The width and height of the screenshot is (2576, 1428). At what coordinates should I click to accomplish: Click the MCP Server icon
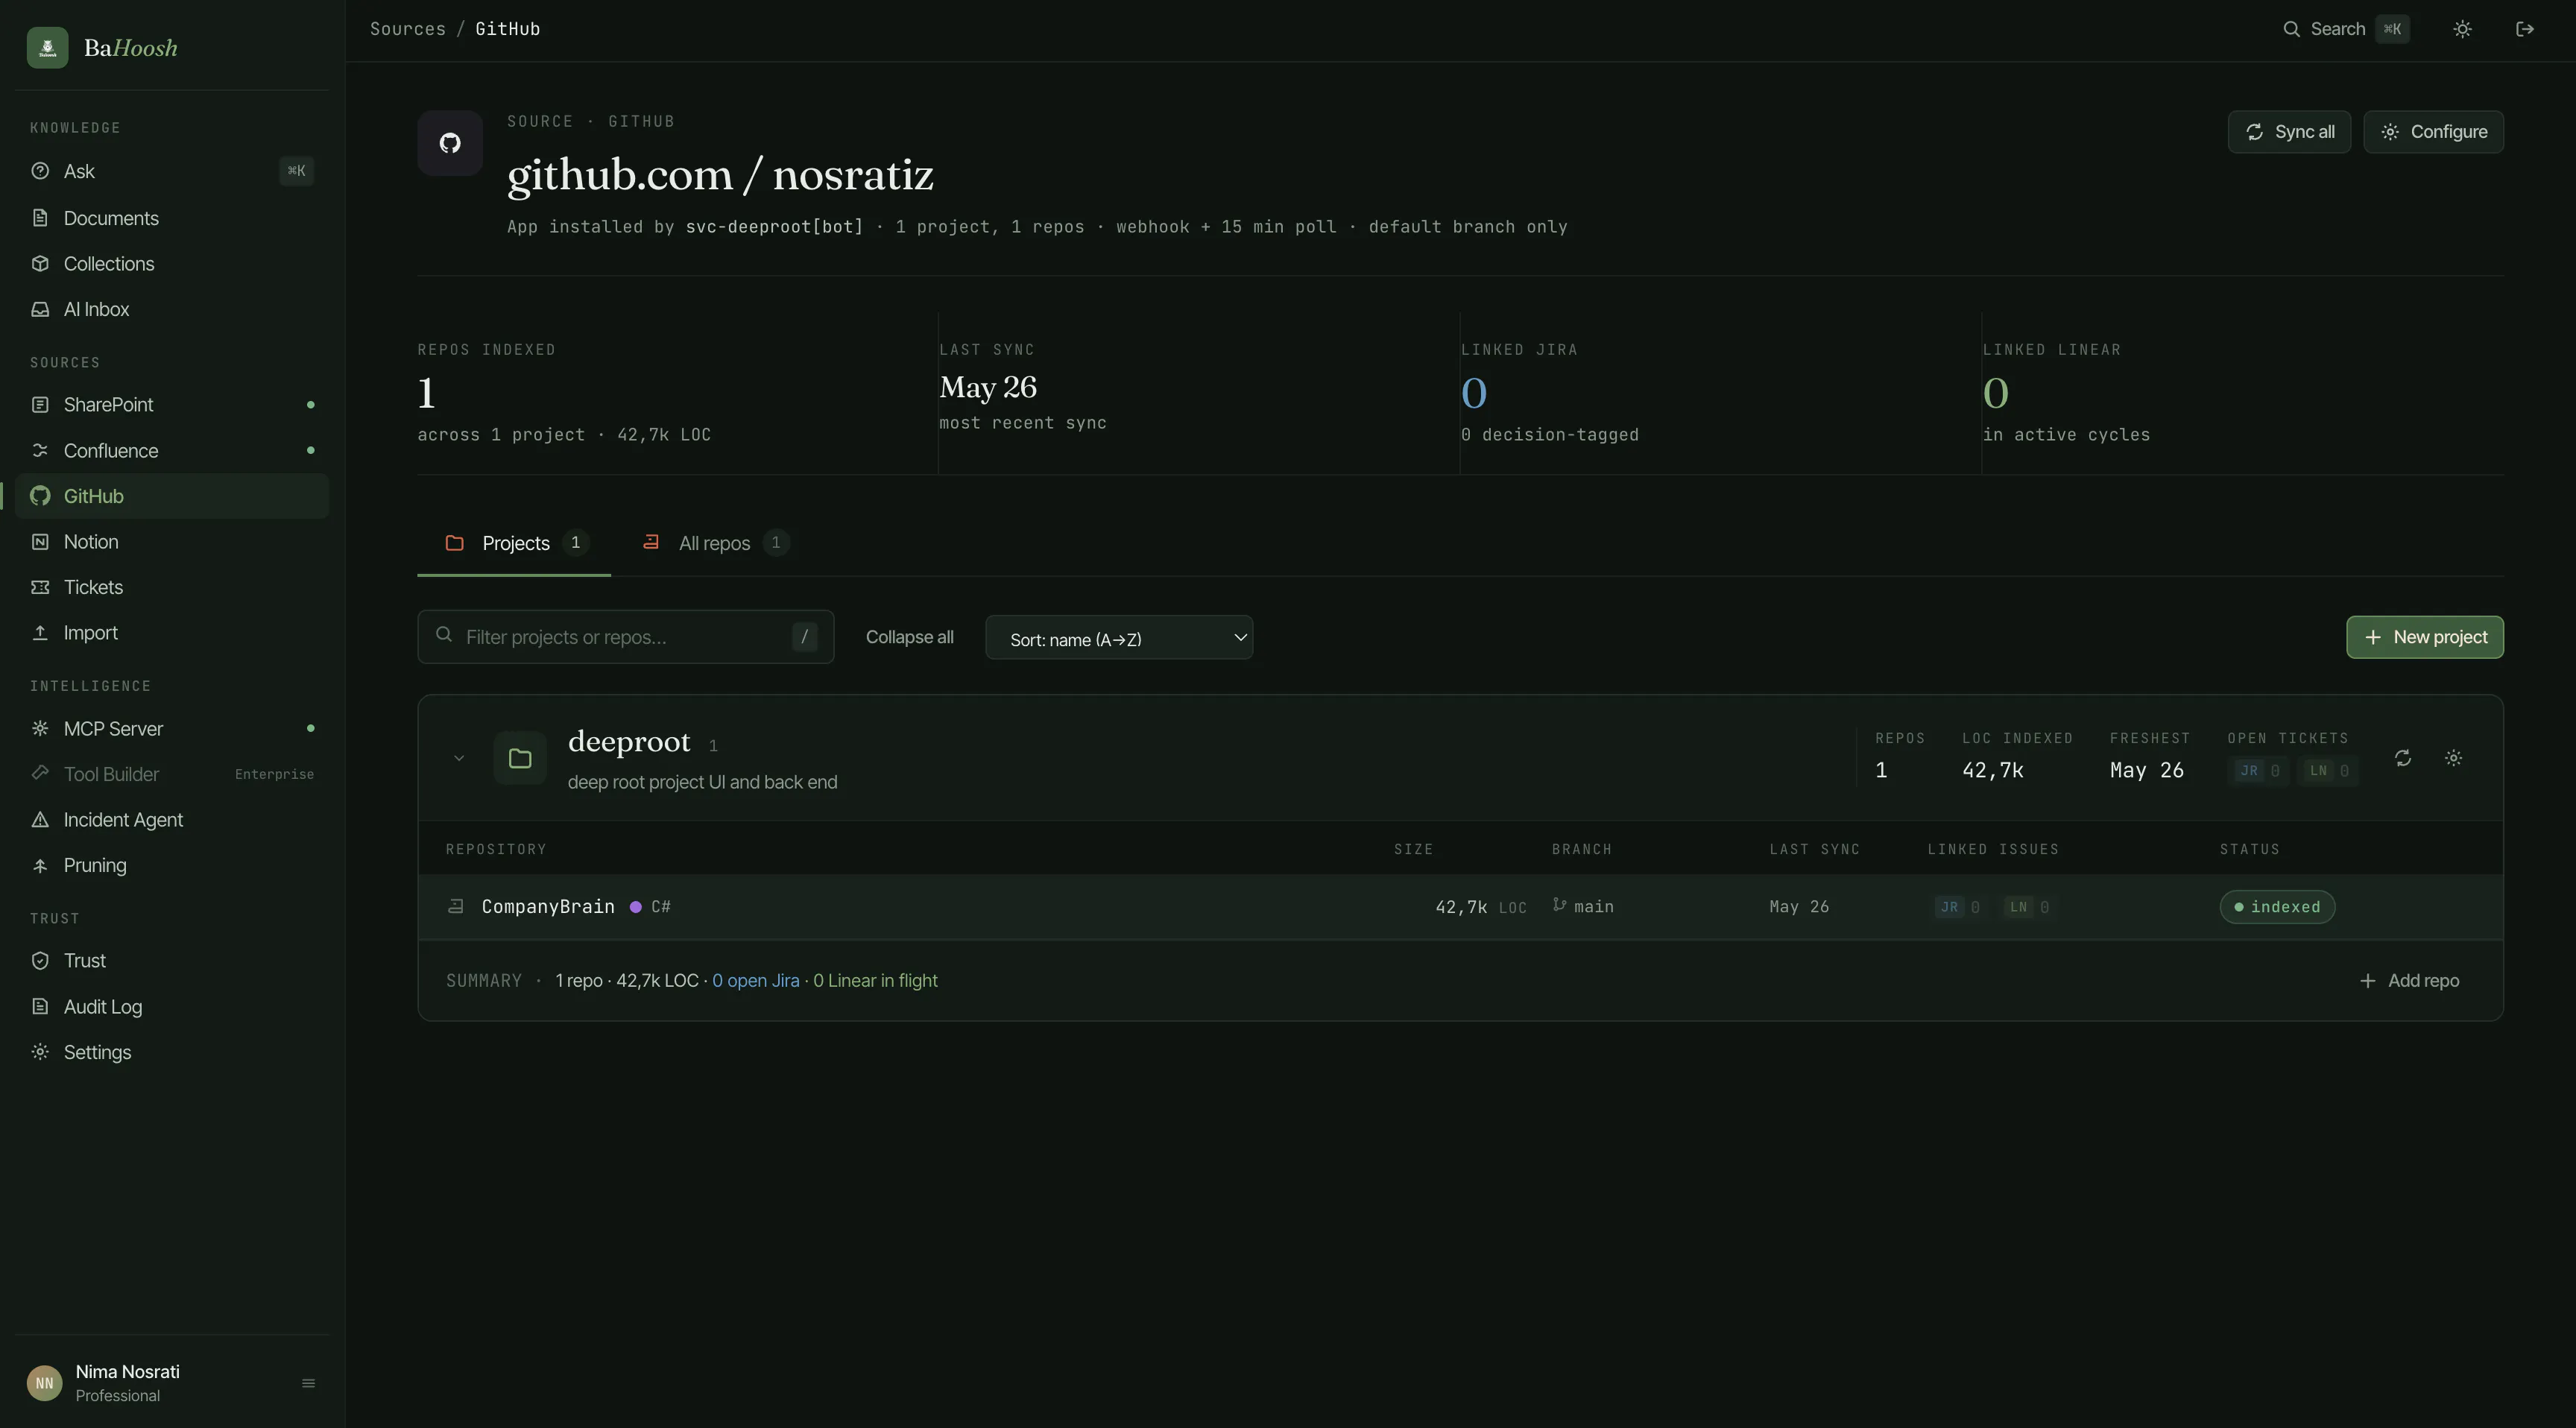pos(40,729)
